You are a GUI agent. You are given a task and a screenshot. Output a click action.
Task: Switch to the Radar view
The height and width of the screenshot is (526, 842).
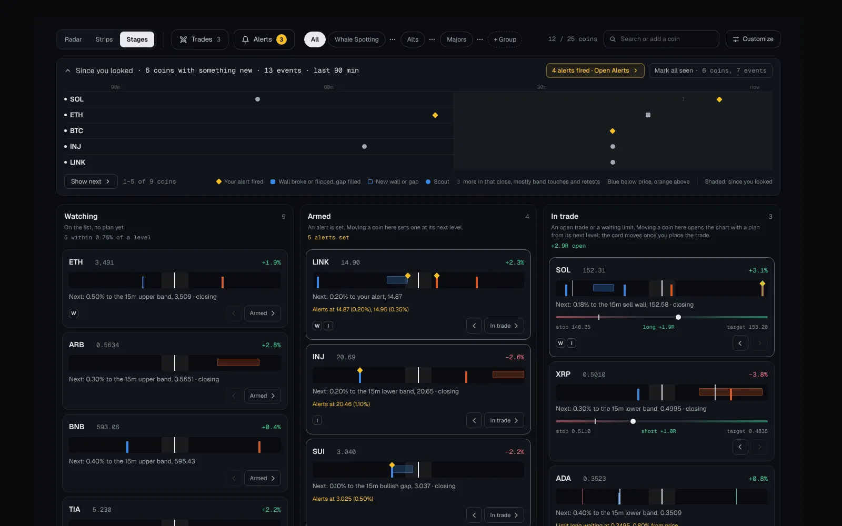click(73, 39)
